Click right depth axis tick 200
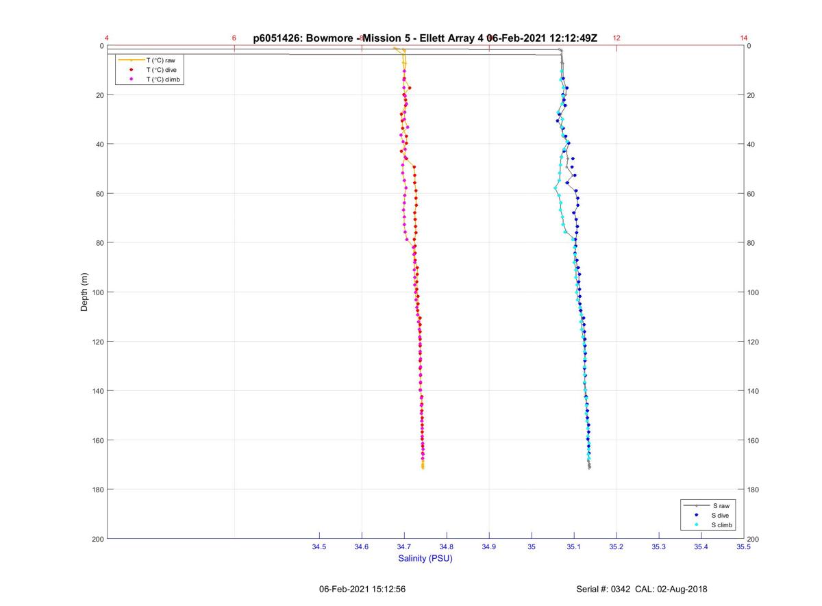 click(754, 539)
